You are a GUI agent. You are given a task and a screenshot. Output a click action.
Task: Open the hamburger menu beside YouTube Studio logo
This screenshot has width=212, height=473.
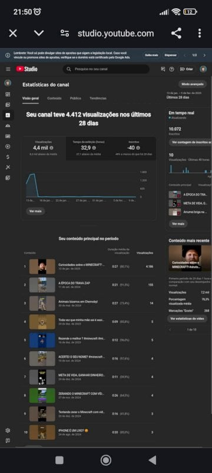8,69
